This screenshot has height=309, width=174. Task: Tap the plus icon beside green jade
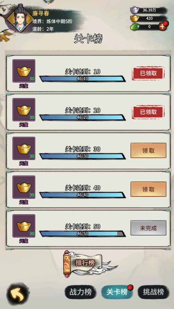tap(162, 27)
